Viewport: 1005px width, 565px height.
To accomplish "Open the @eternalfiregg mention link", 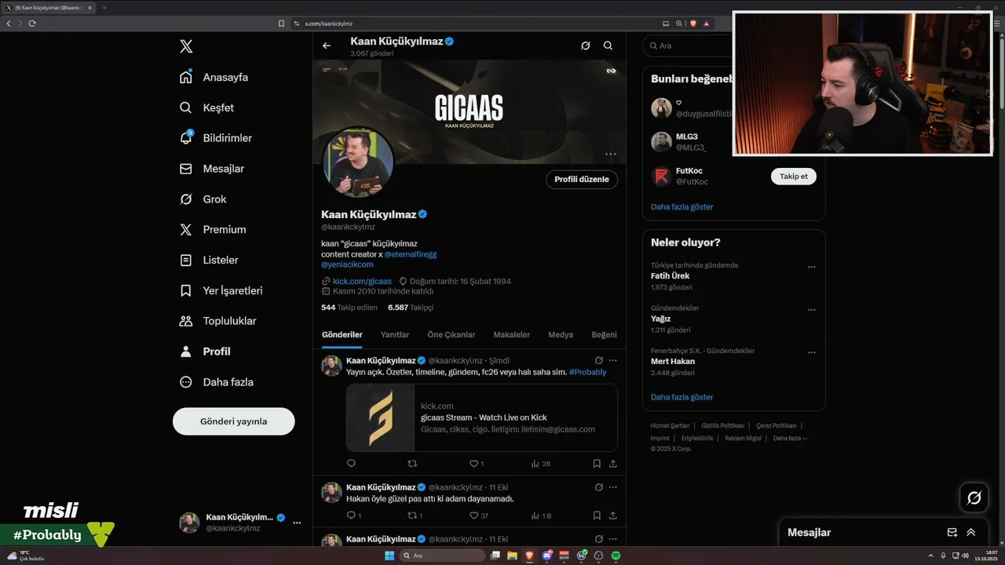I will tap(410, 254).
